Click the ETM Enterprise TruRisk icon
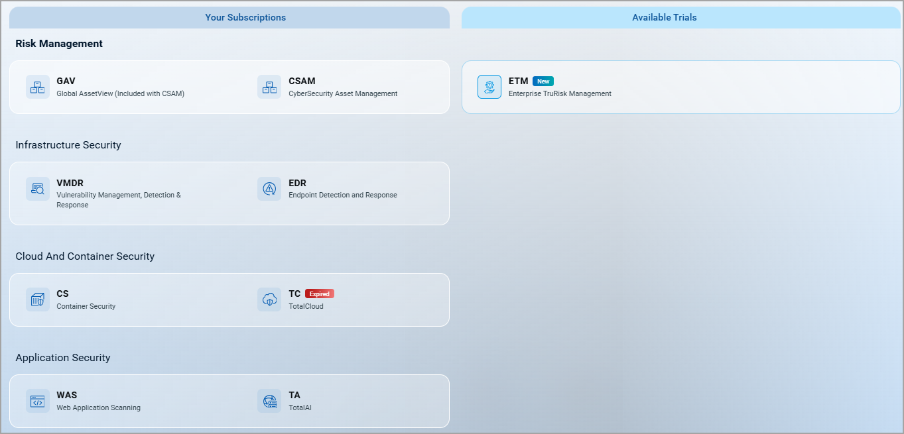Viewport: 904px width, 434px height. pyautogui.click(x=489, y=87)
